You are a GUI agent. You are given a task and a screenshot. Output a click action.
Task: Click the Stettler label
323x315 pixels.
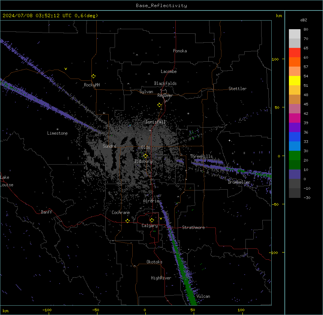click(x=238, y=89)
